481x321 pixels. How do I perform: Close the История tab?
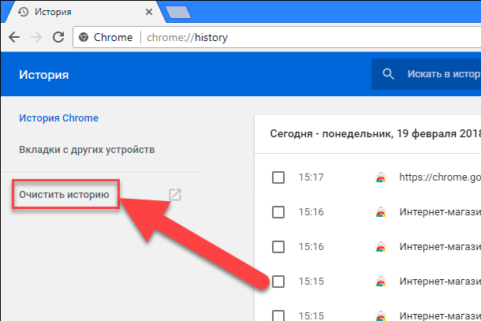149,12
